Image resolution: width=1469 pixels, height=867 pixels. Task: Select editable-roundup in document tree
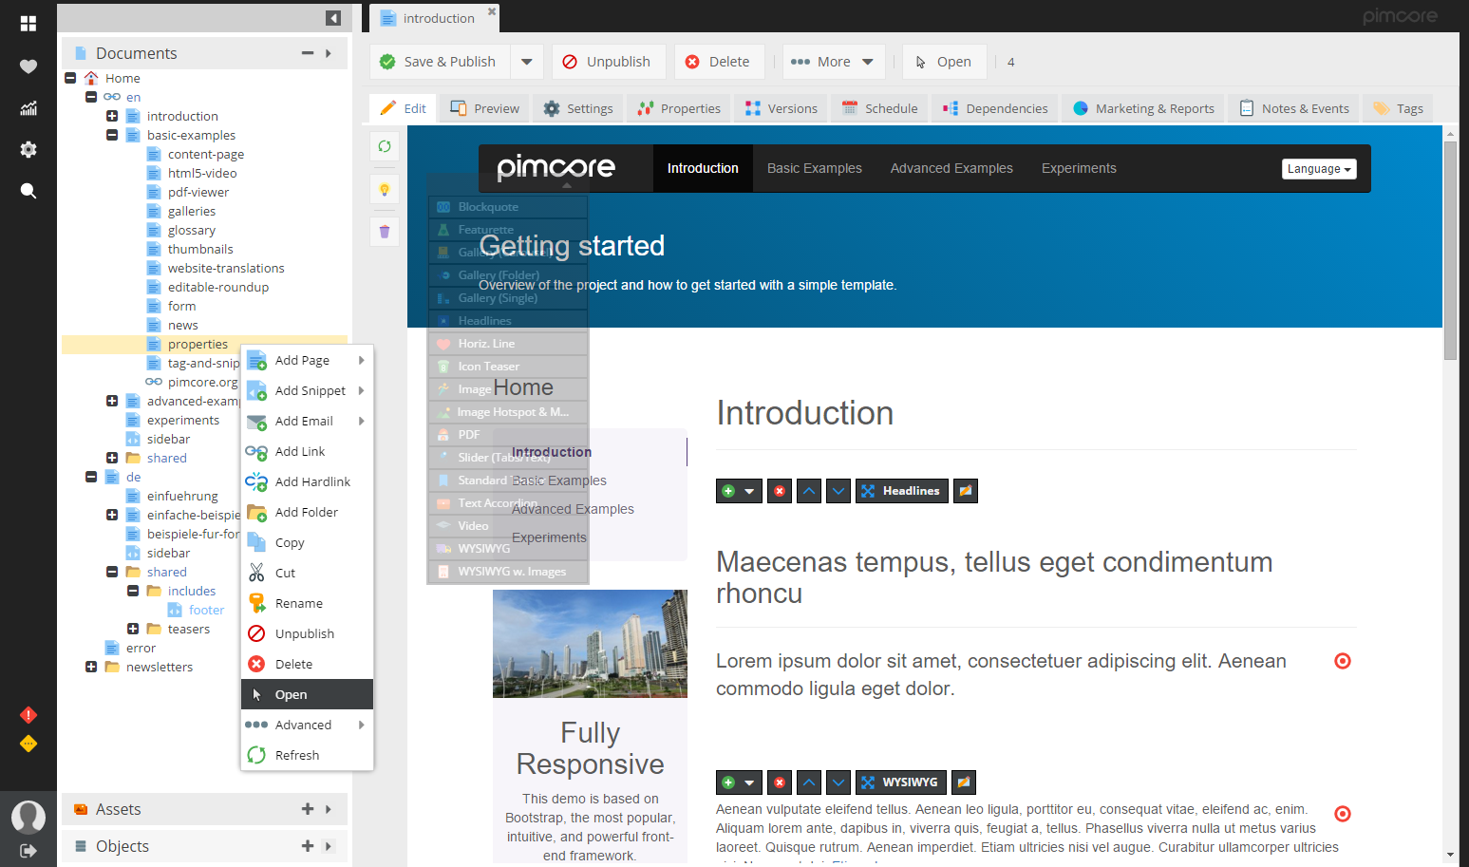pyautogui.click(x=218, y=287)
